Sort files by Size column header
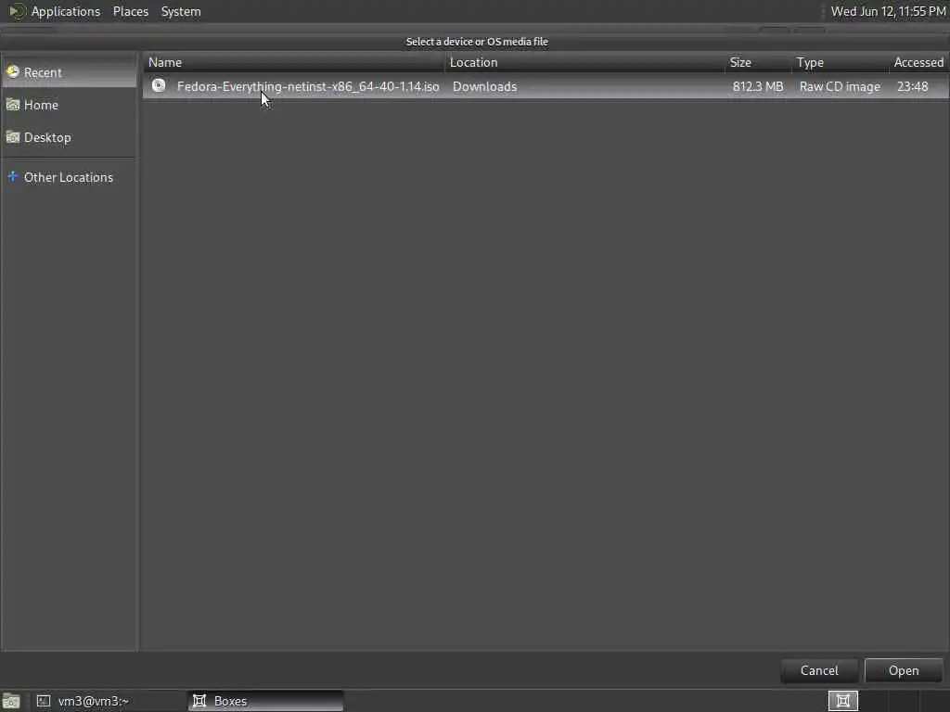The height and width of the screenshot is (712, 950). [758, 62]
